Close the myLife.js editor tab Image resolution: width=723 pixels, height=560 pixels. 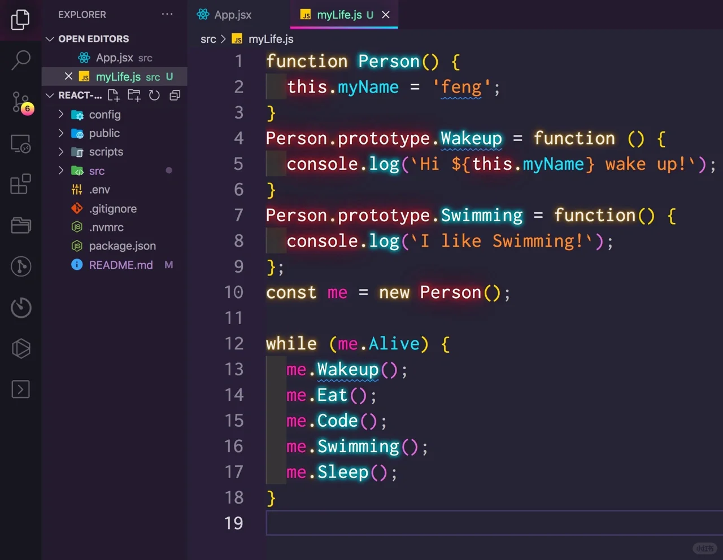point(386,15)
